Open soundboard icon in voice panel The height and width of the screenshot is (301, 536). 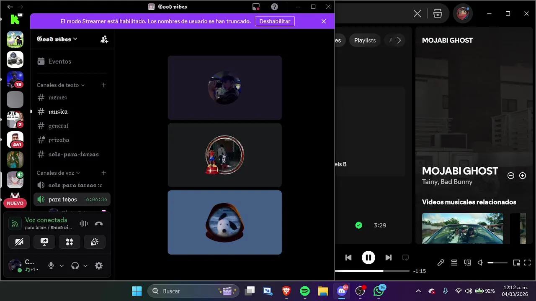[95, 242]
